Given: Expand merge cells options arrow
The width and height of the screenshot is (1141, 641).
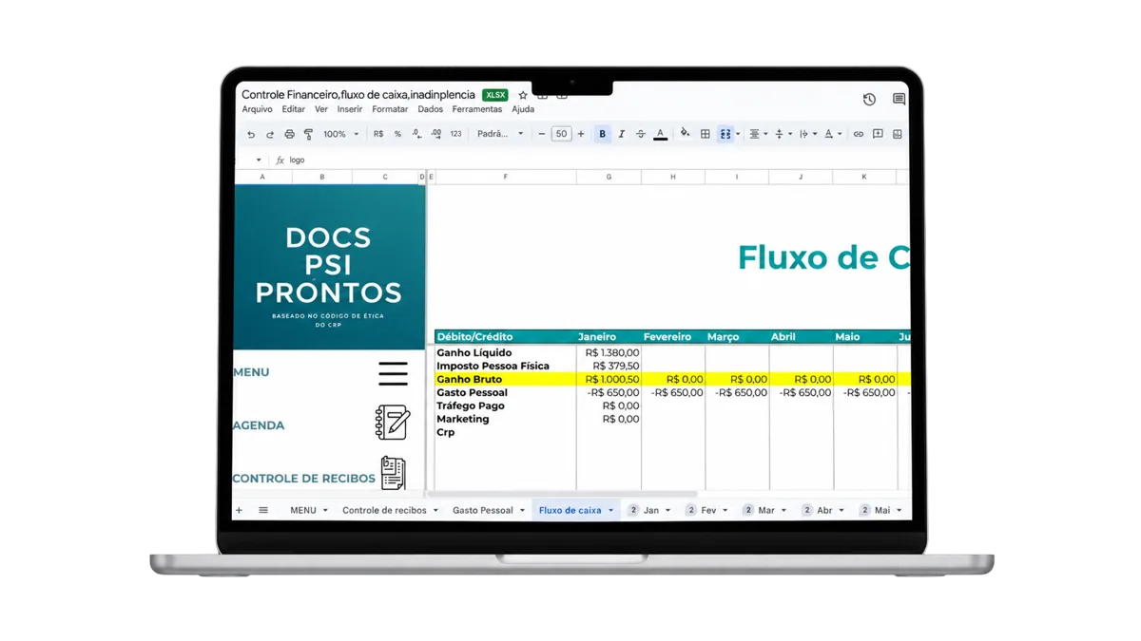Looking at the screenshot, I should click(738, 135).
